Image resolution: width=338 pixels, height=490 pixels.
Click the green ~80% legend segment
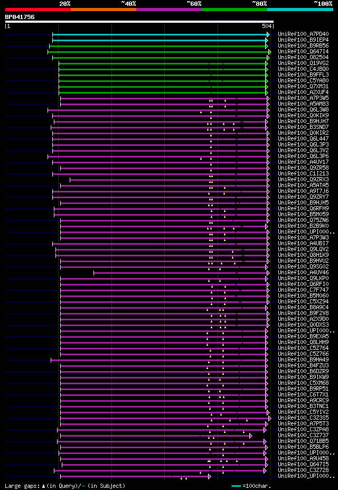tap(234, 10)
